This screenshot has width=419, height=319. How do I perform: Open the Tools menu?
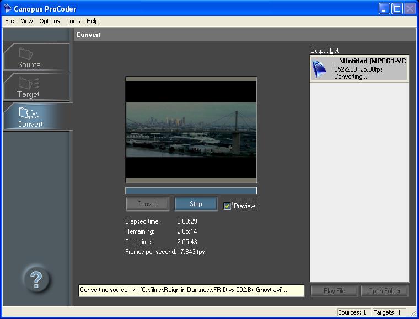[73, 21]
